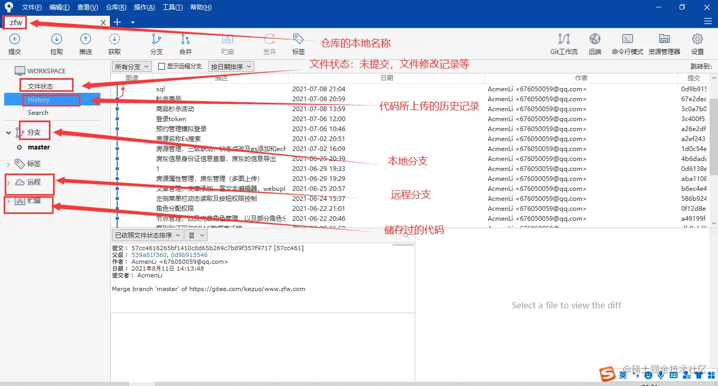
Task: Open the tab list dropdown arrow
Action: pyautogui.click(x=133, y=22)
